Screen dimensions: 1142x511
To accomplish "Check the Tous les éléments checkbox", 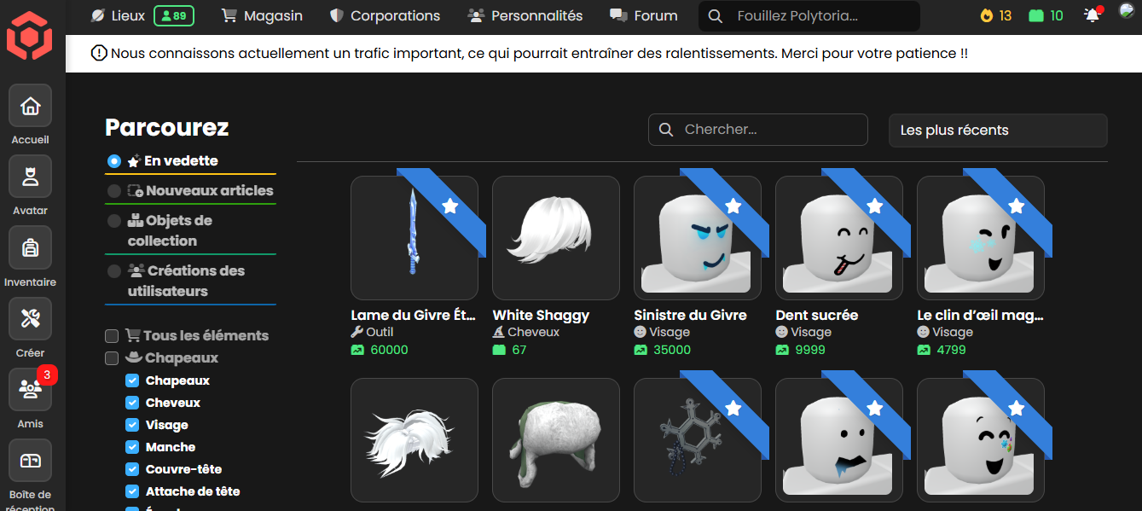I will click(x=112, y=336).
